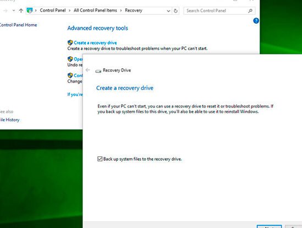The height and width of the screenshot is (228, 302).
Task: Click shield icon beside Create a recovery drive
Action: pyautogui.click(x=70, y=42)
